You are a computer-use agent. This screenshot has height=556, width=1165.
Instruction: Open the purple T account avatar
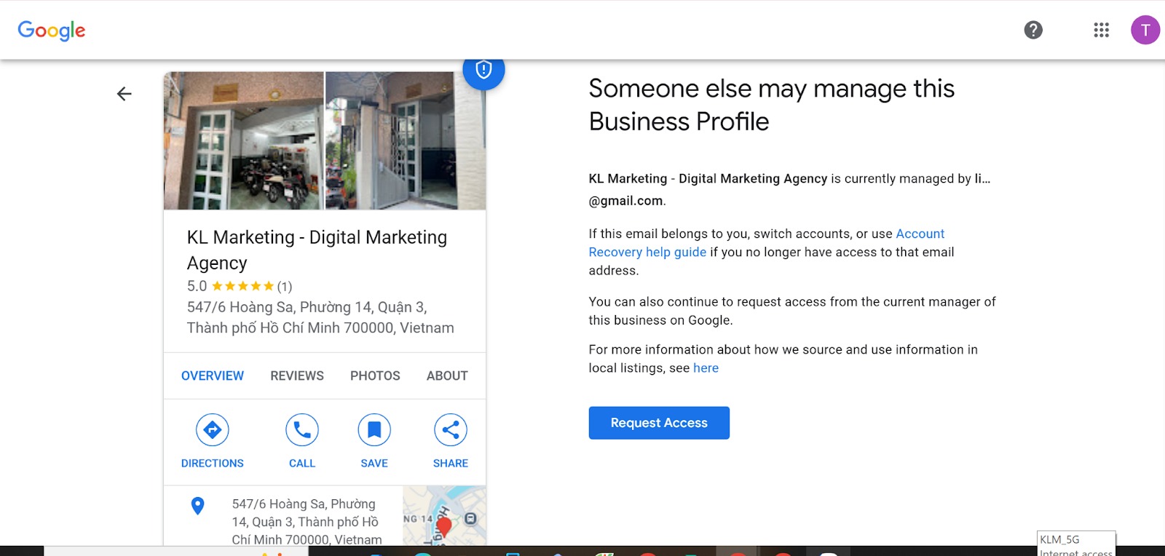[1145, 30]
